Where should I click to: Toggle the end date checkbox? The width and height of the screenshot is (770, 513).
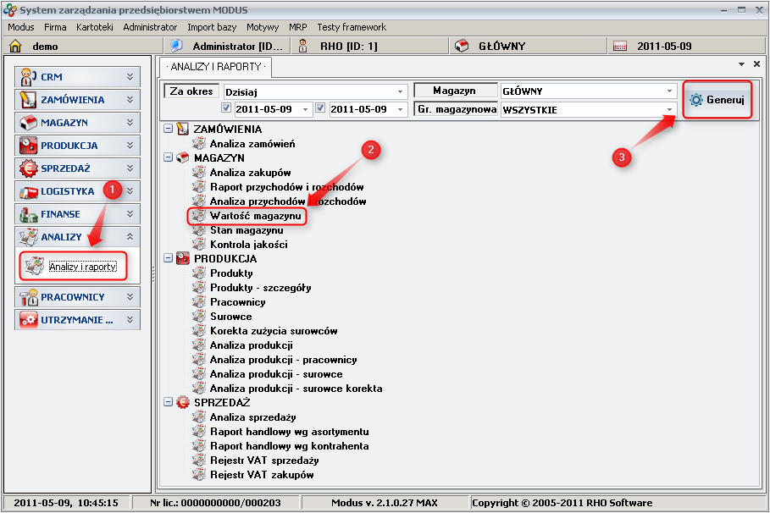[320, 109]
